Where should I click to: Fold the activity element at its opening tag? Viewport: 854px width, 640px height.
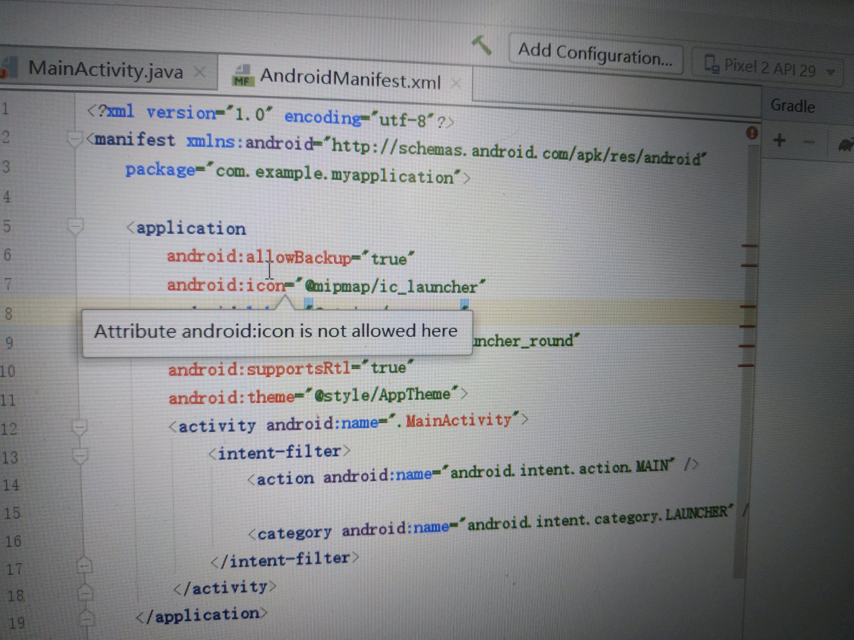79,427
